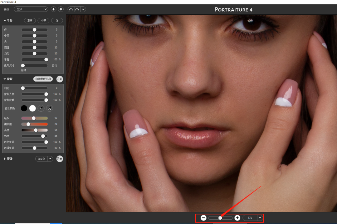Adjust the 阈值 slider
Image resolution: width=337 pixels, height=224 pixels.
34,48
